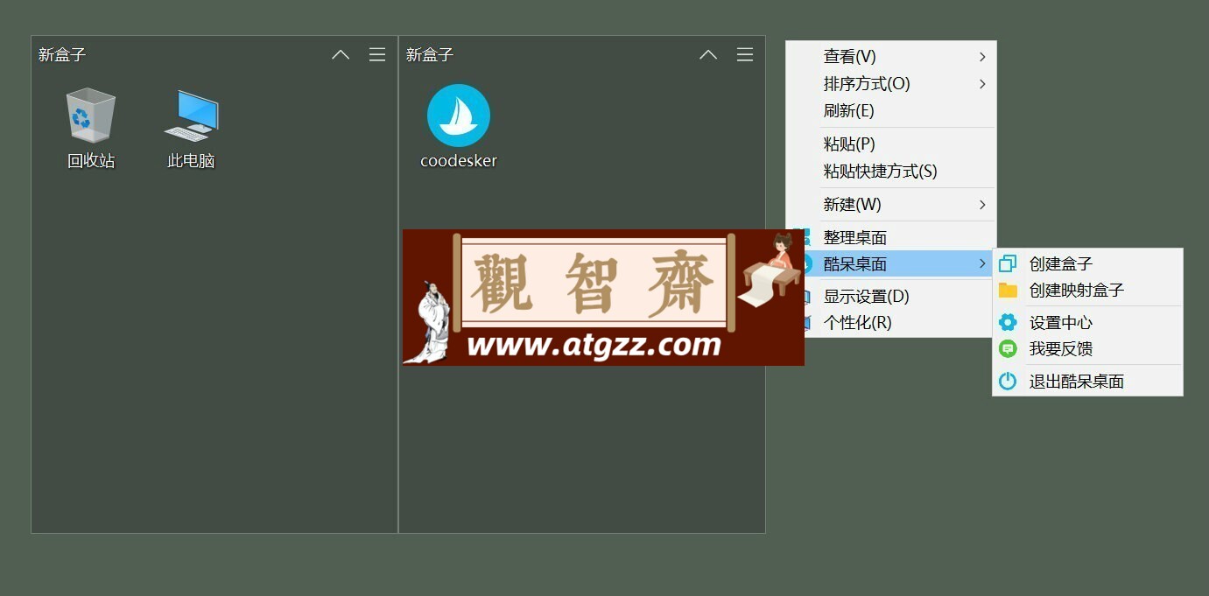Expand the arrow next to 查看(V)
Screen dimensions: 1209x596
pos(982,57)
